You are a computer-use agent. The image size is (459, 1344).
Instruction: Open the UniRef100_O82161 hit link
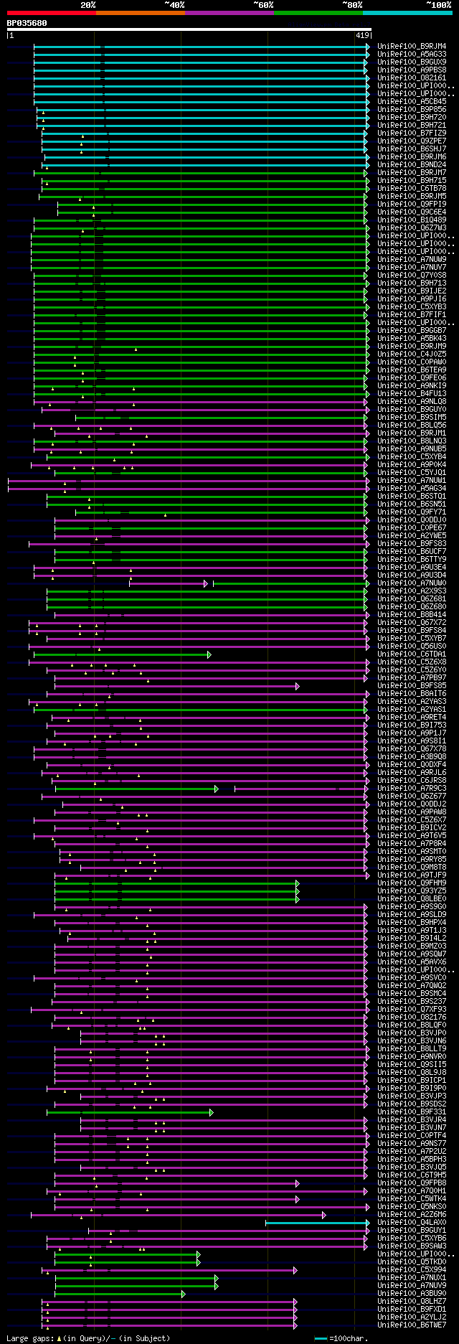point(412,78)
